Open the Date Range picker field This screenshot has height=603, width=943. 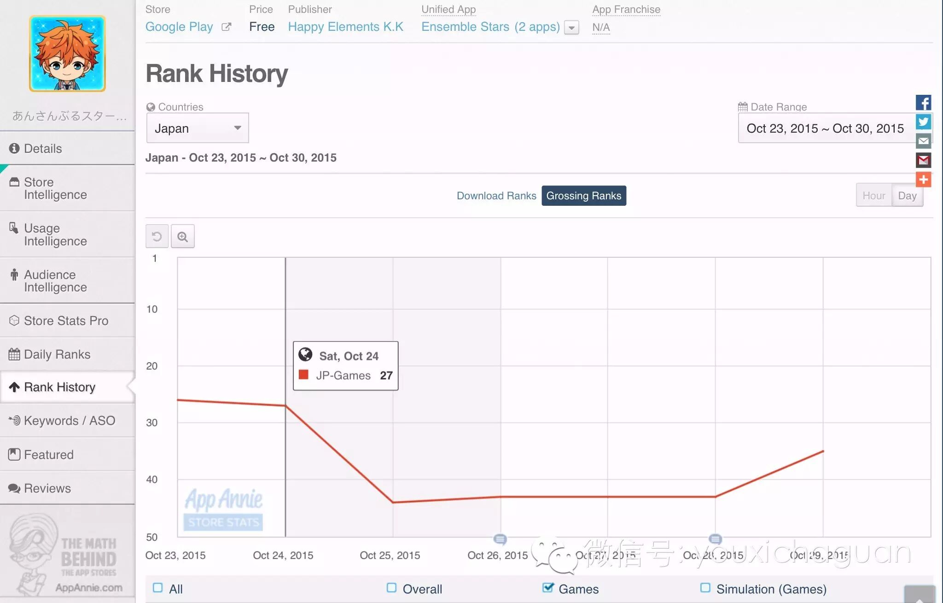pyautogui.click(x=825, y=128)
